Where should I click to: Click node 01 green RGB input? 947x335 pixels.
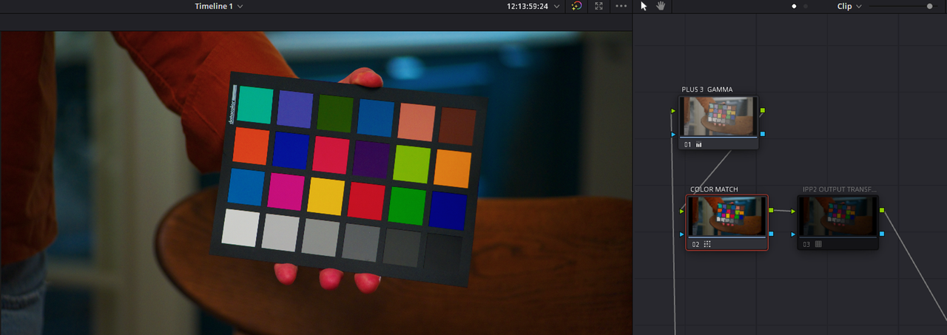coord(673,111)
